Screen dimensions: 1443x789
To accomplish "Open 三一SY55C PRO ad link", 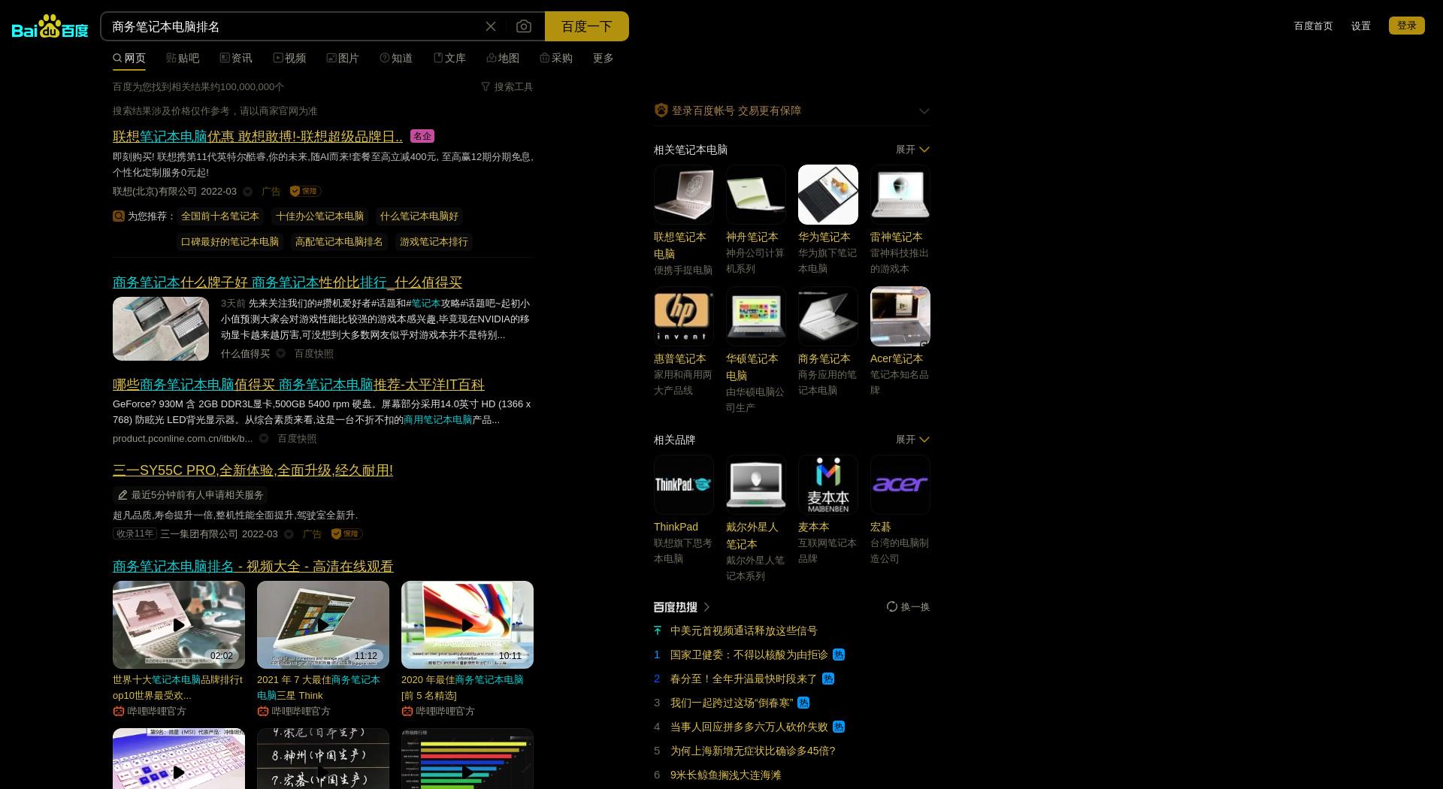I will tap(253, 470).
